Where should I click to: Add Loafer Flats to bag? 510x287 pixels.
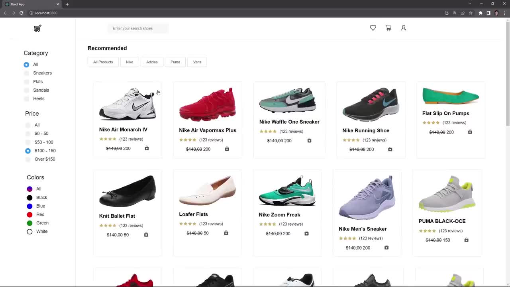pos(226,233)
